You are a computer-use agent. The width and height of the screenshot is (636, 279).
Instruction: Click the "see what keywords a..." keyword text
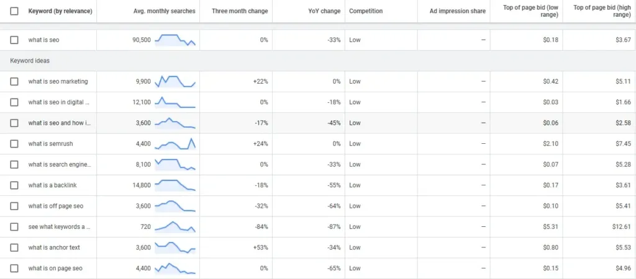pyautogui.click(x=60, y=227)
